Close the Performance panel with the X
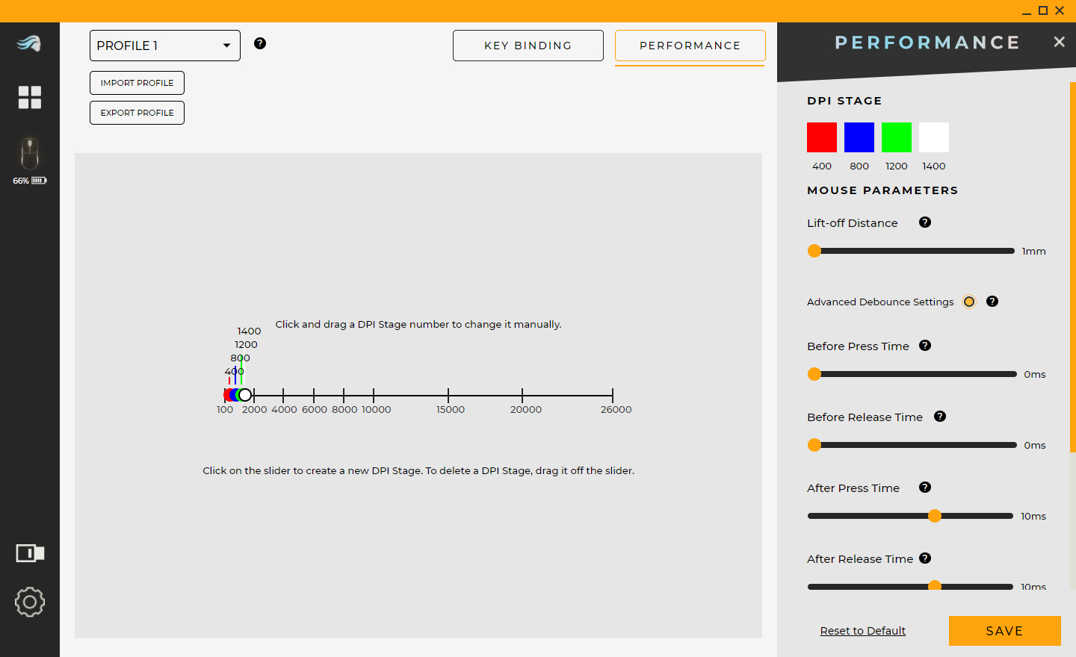 (x=1059, y=42)
